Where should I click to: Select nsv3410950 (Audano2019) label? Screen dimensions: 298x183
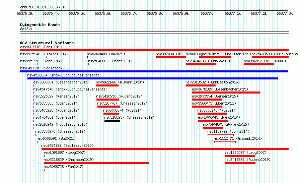pyautogui.click(x=119, y=96)
